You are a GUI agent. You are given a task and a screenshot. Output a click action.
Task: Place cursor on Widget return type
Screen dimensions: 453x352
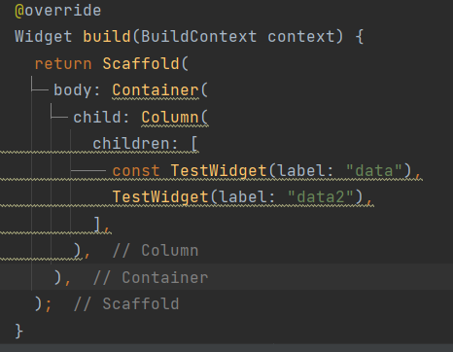click(43, 36)
